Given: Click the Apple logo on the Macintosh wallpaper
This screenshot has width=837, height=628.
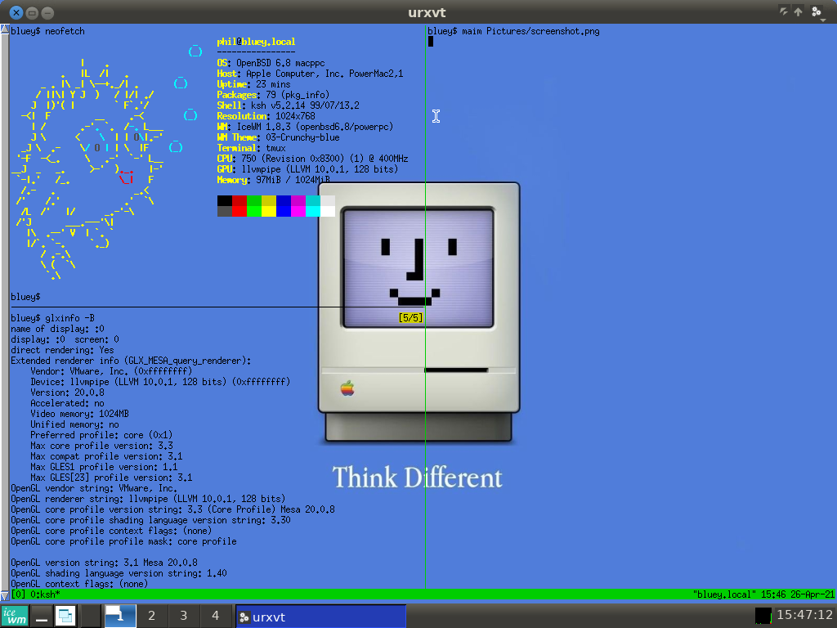Looking at the screenshot, I should pos(347,388).
